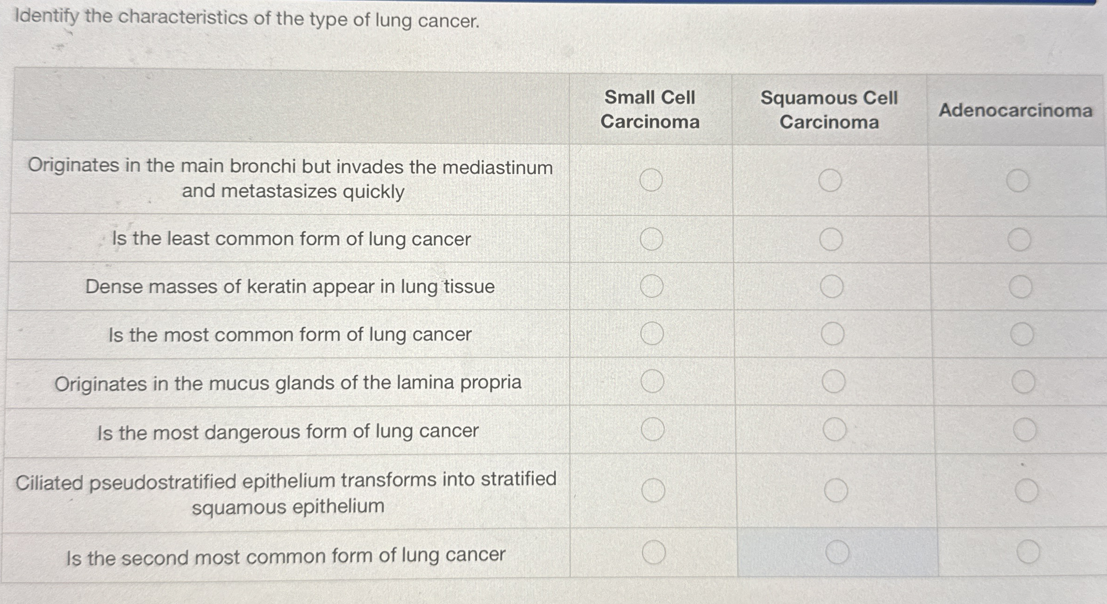
Task: Select Squamous Cell for invades mediastinum row
Action: (830, 181)
